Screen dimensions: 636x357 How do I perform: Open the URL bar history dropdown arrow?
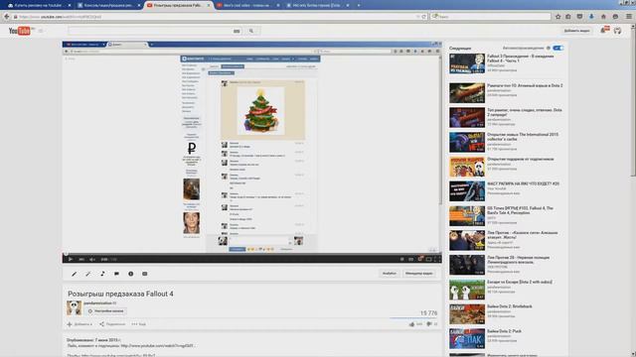pos(417,17)
